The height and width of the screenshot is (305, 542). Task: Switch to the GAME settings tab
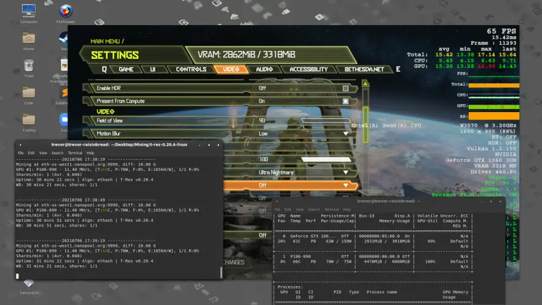[x=126, y=69]
